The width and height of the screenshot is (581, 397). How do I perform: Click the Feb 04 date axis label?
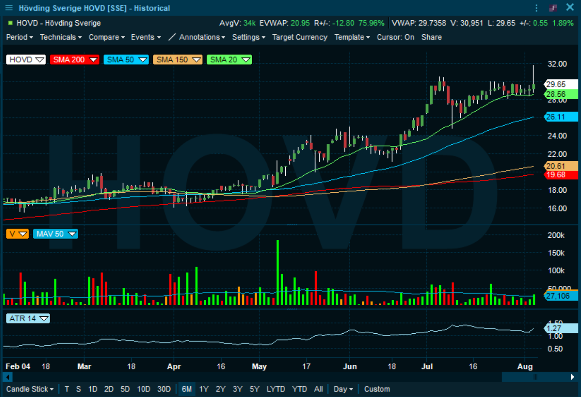18,366
